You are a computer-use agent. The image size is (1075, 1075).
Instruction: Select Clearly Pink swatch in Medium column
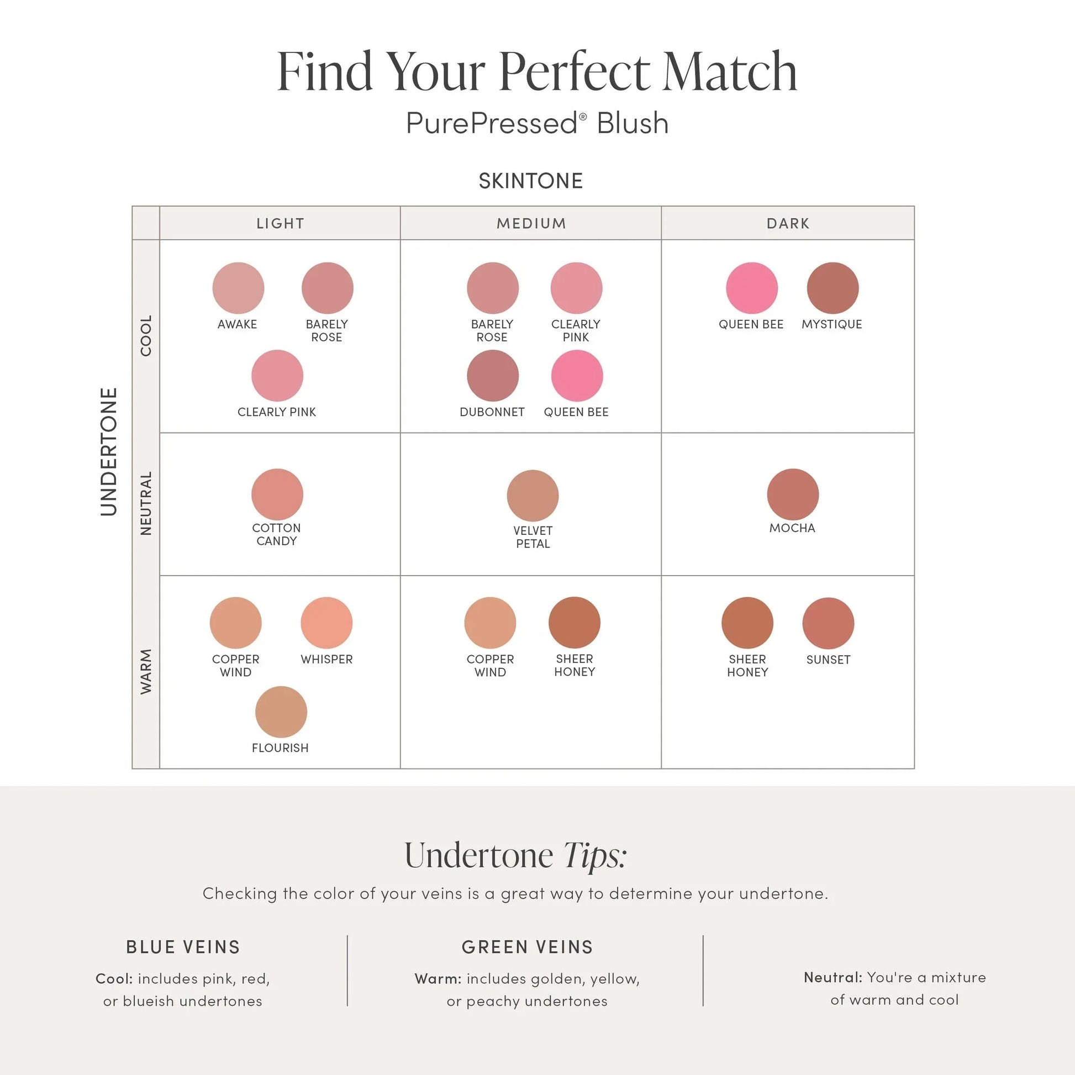(x=577, y=288)
